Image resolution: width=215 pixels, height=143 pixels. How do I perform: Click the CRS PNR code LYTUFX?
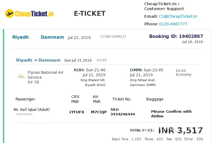77,112
